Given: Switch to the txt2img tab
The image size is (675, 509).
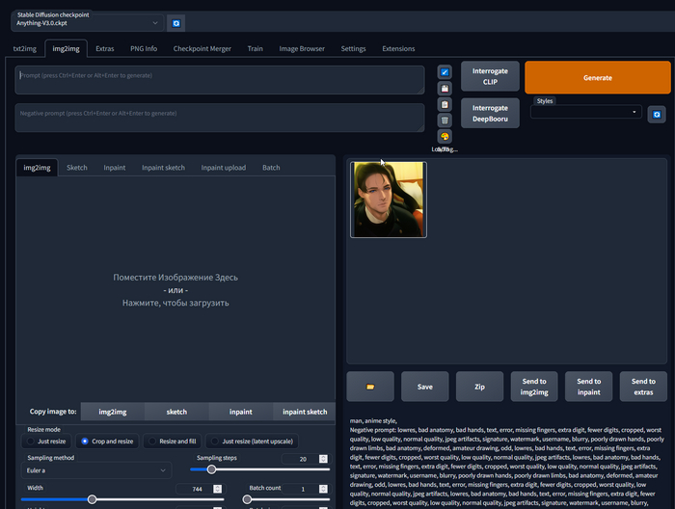Looking at the screenshot, I should pos(25,48).
